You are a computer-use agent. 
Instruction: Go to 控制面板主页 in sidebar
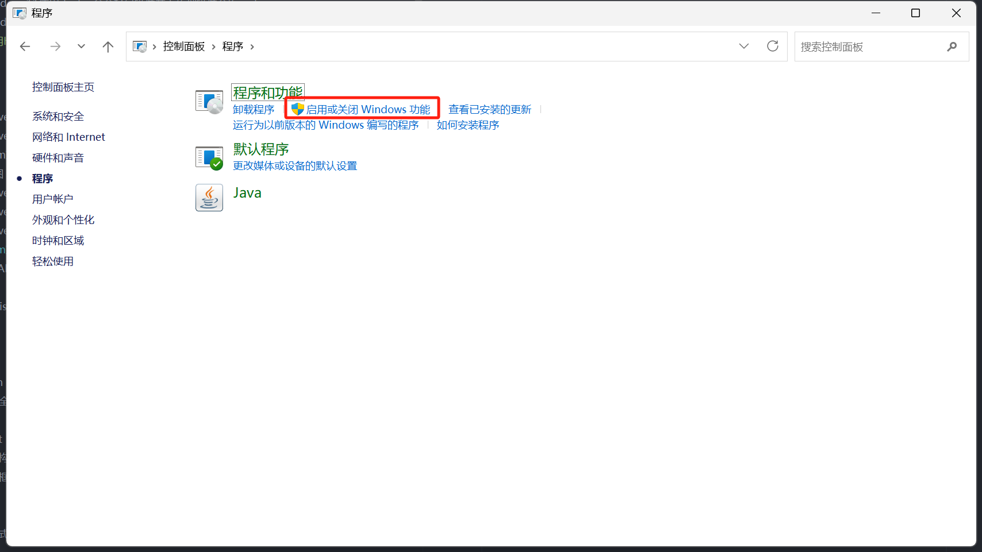[63, 87]
